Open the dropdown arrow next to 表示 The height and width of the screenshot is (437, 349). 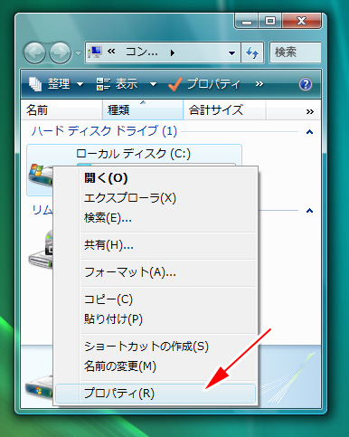[x=153, y=84]
